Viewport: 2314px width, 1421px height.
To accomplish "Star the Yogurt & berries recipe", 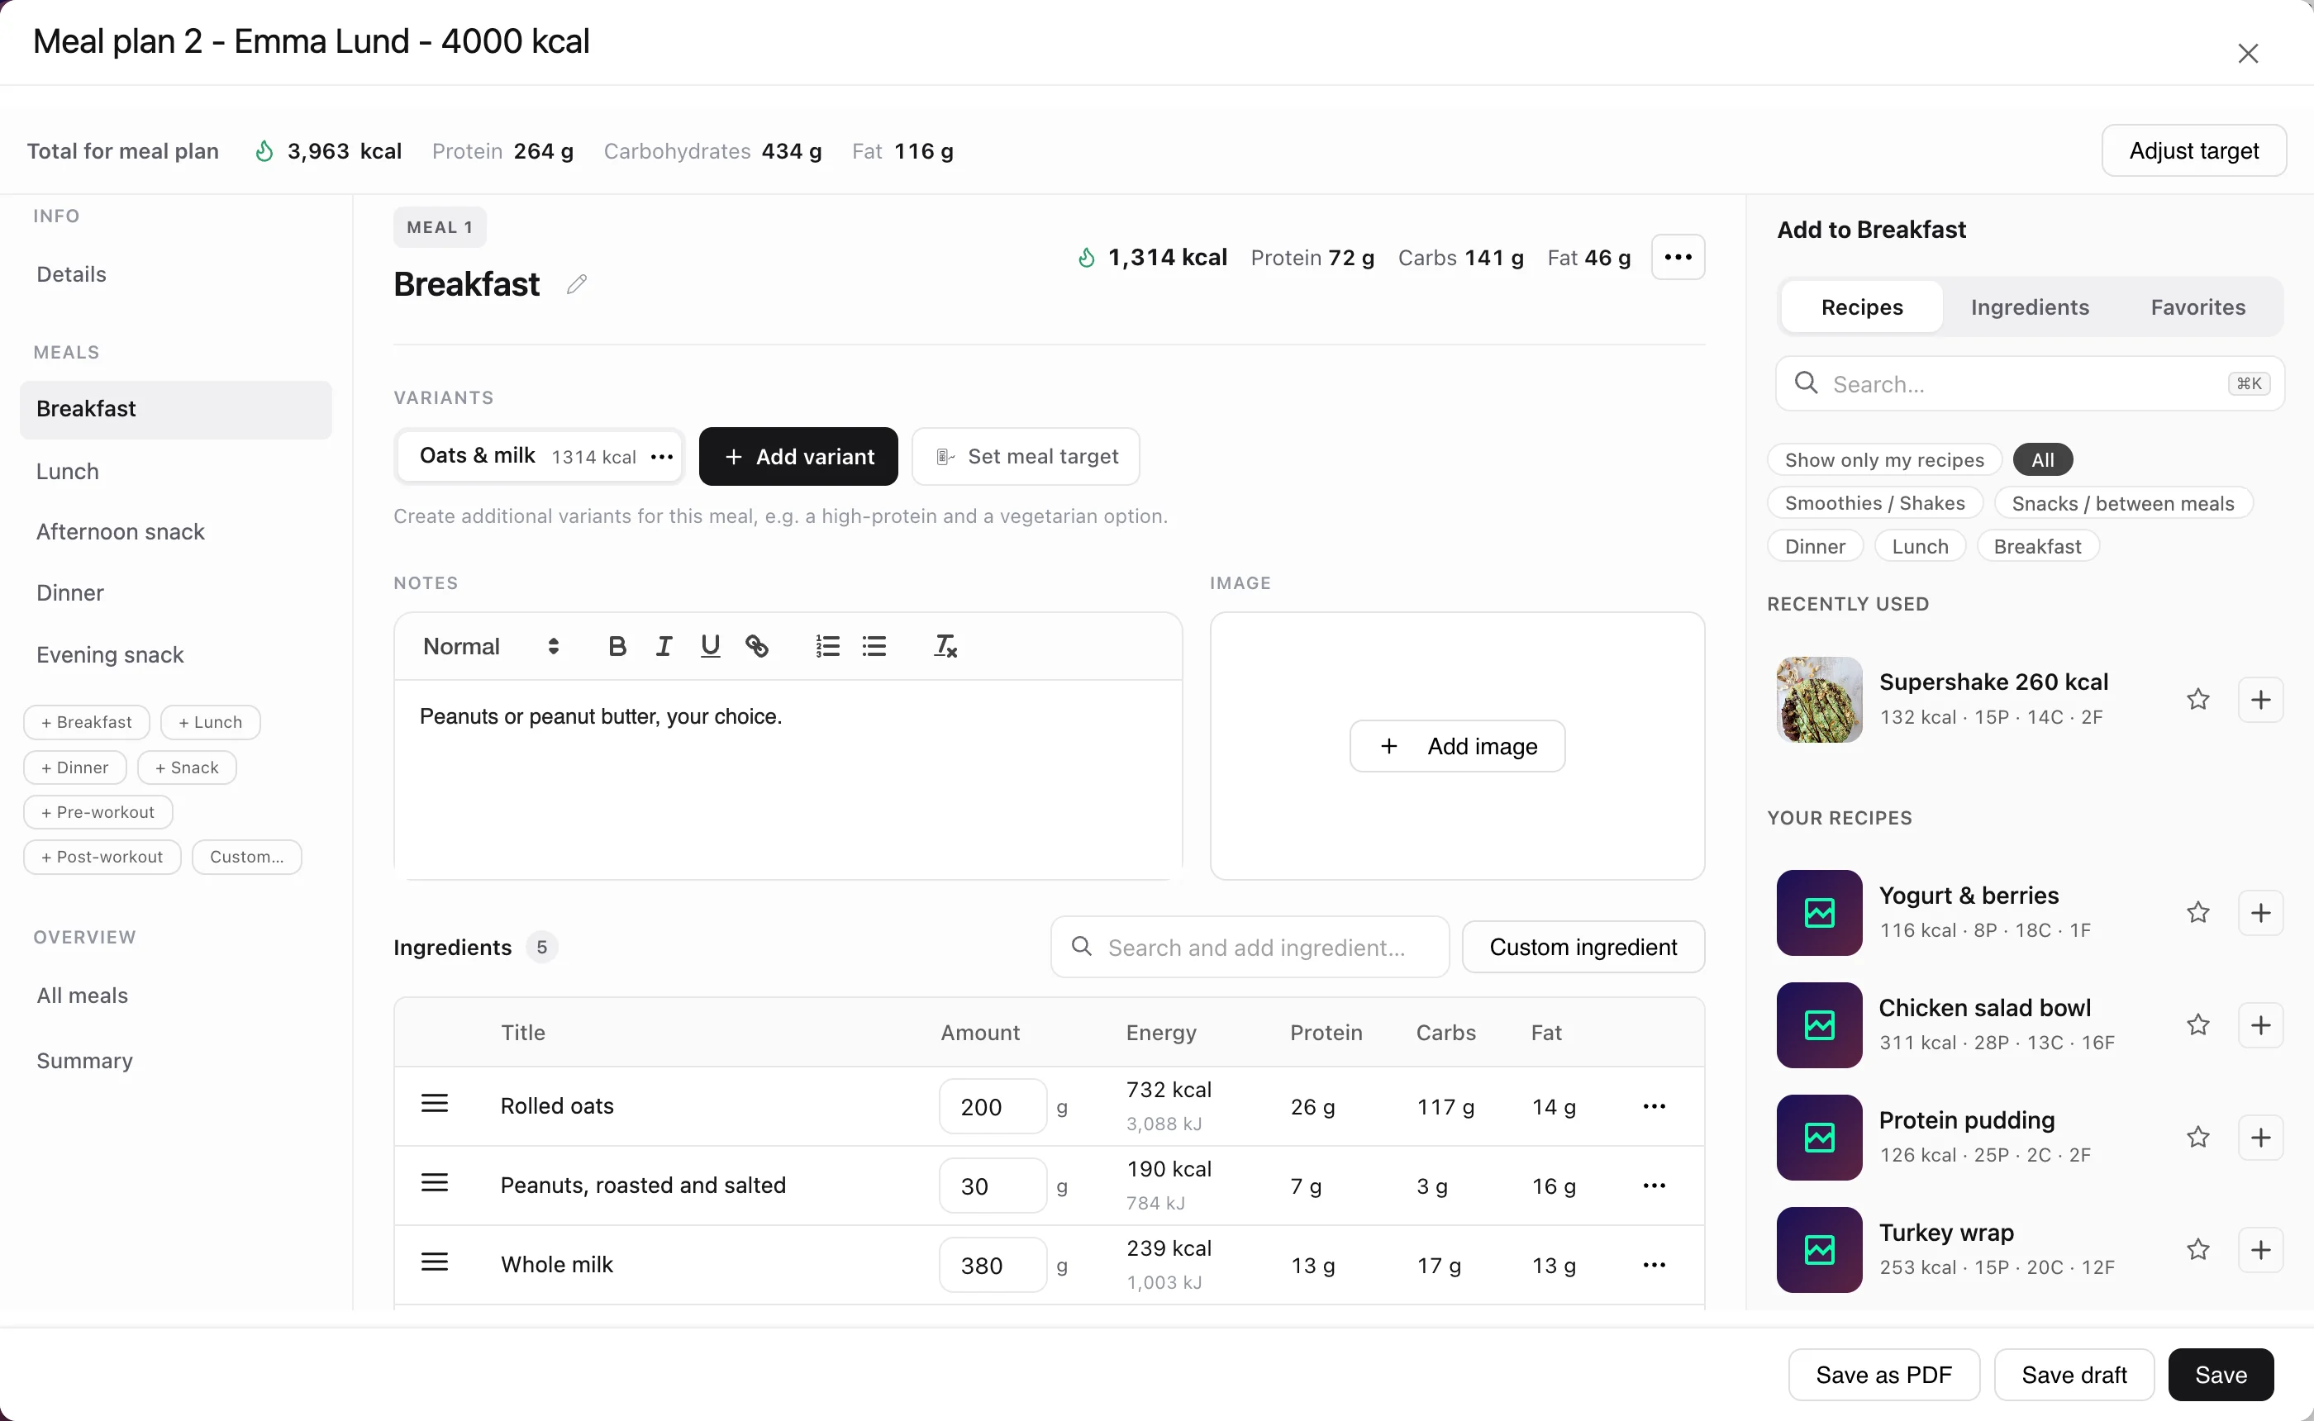I will [2197, 913].
